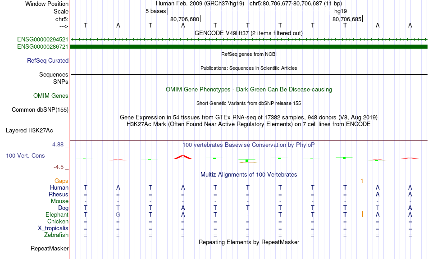
Task: Click the ENSG00000286721 gene label
Action: pyautogui.click(x=43, y=47)
